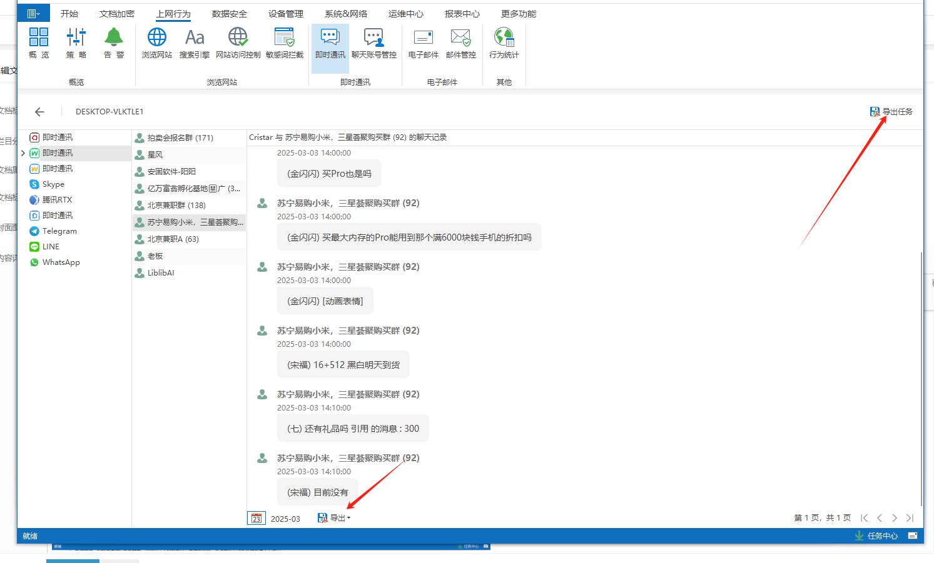Open the 告警 alarm bell icon

coord(114,43)
